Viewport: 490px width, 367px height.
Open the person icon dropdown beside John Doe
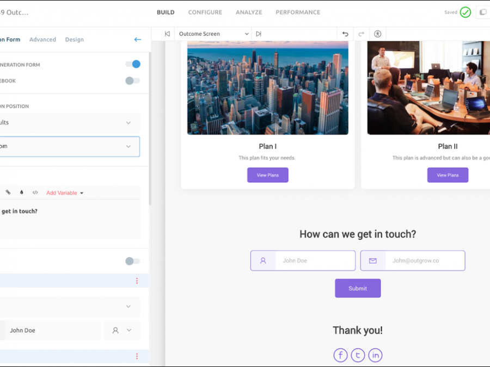121,330
